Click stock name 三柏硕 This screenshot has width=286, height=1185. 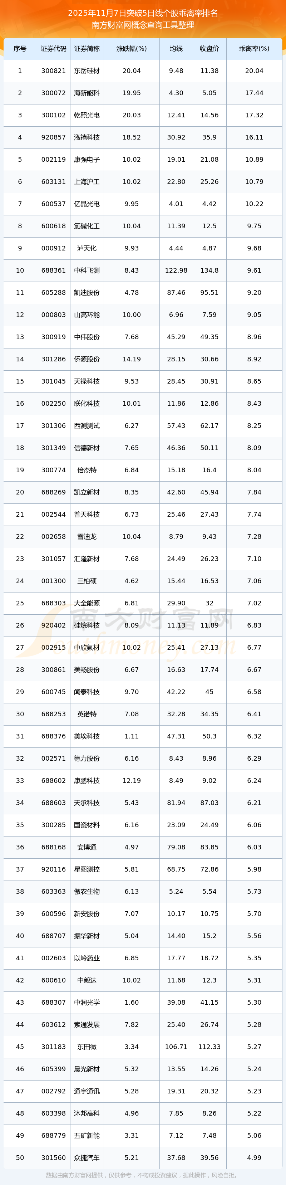click(x=87, y=581)
